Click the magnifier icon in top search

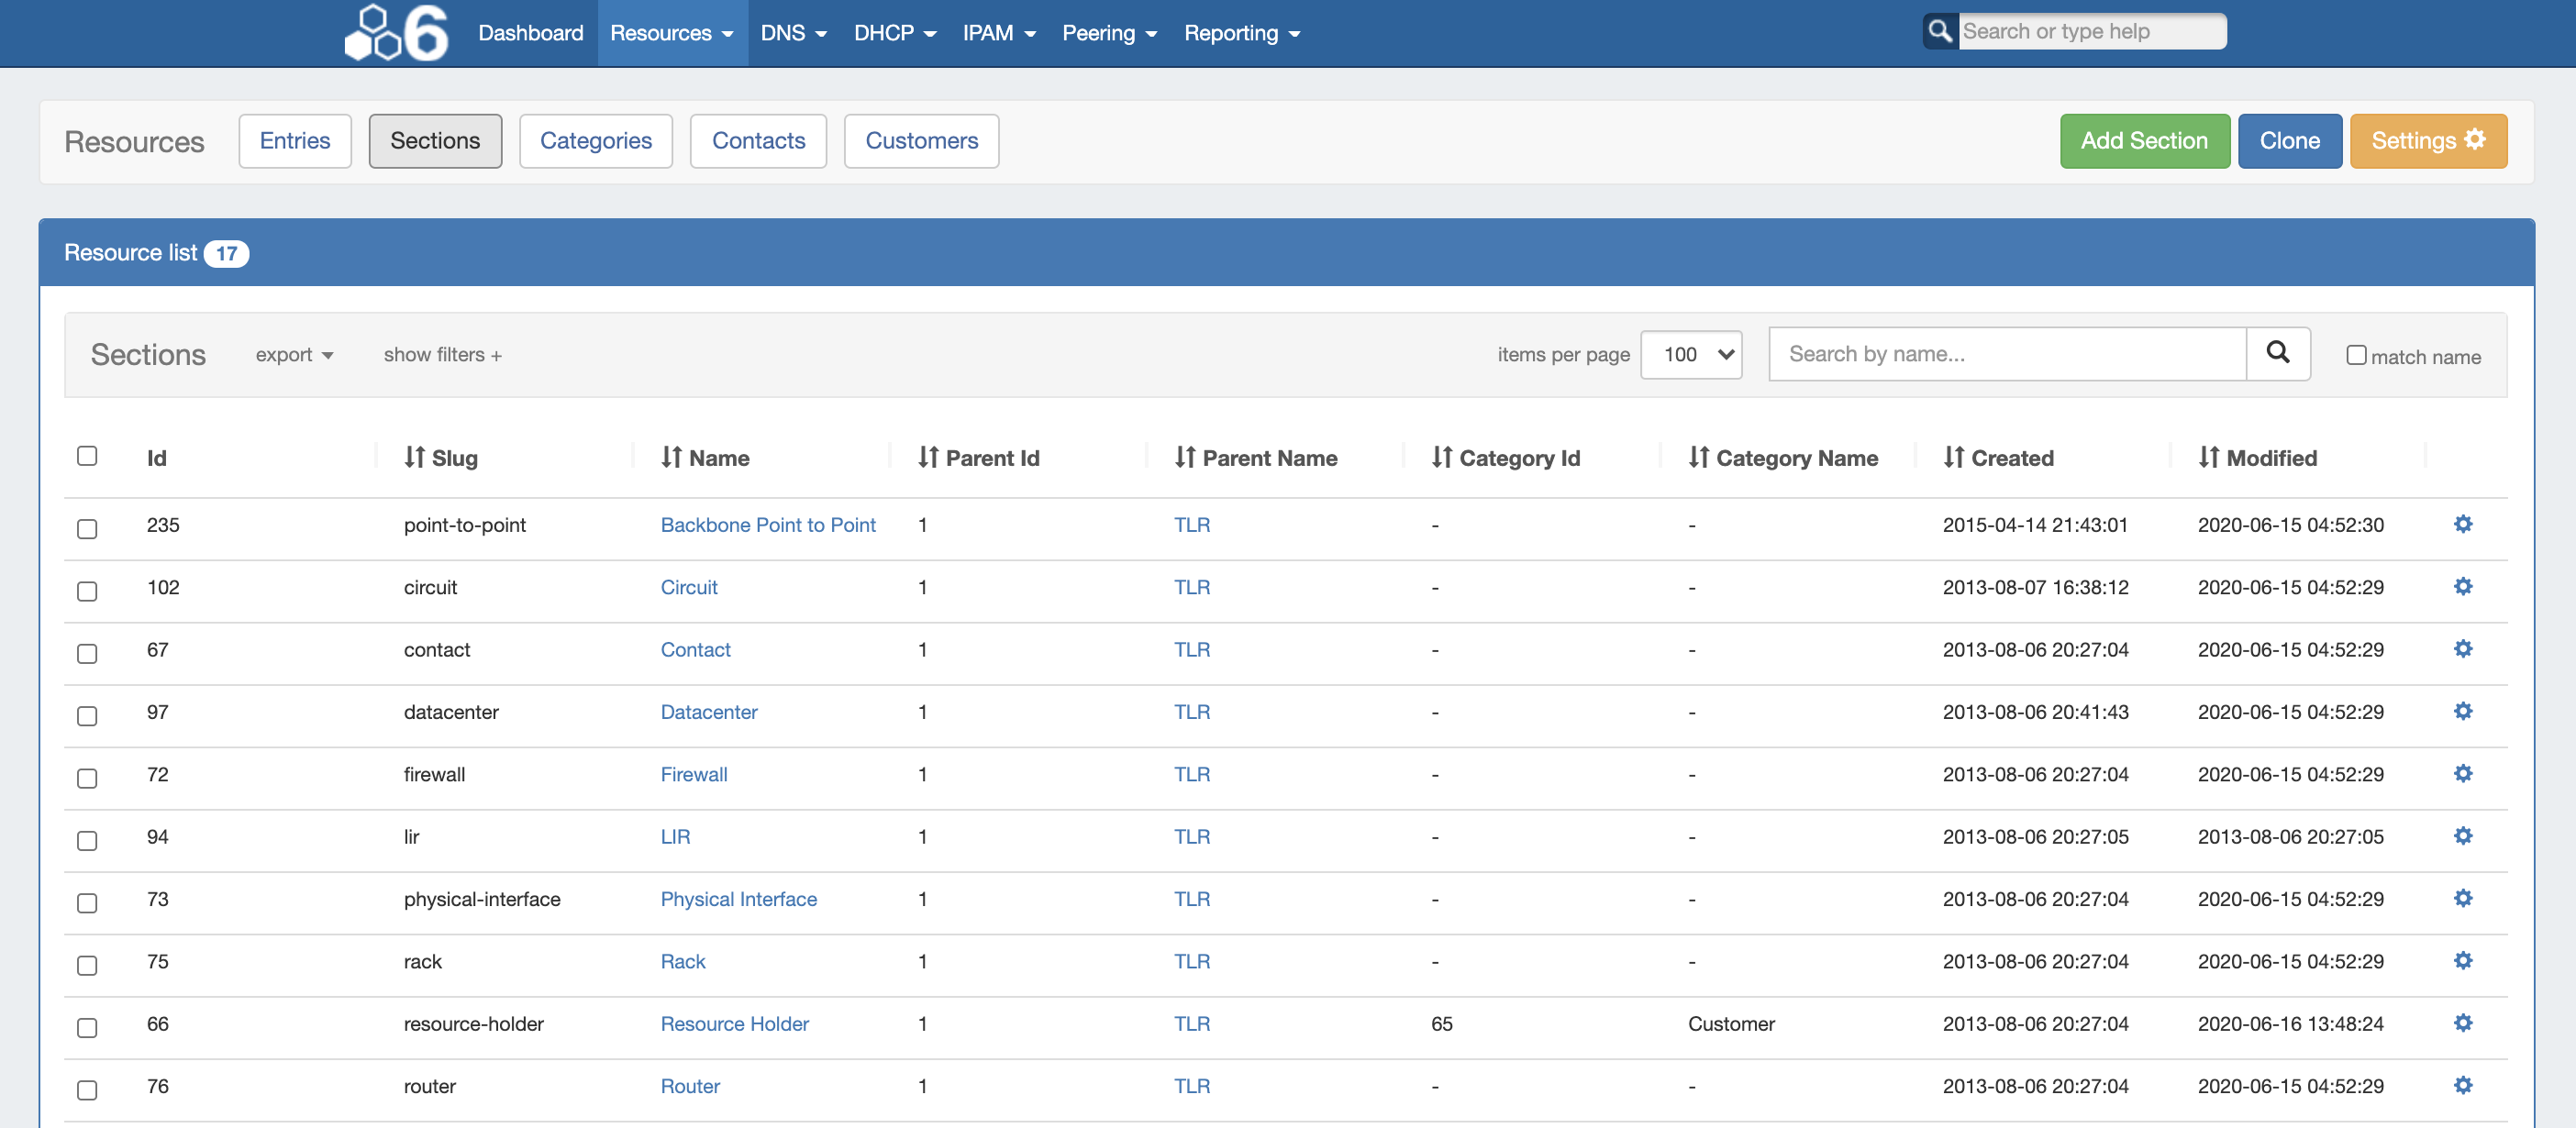(1940, 31)
